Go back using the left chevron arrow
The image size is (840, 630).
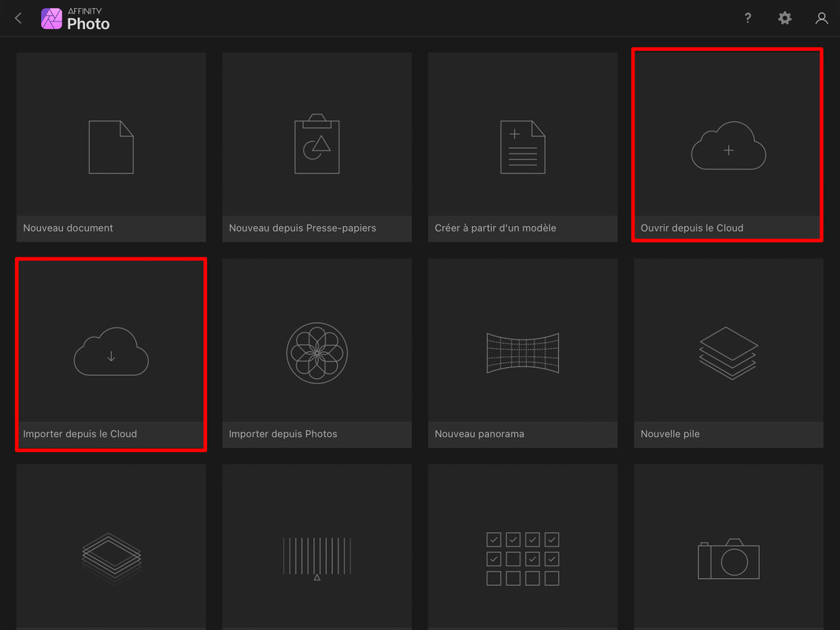point(18,18)
